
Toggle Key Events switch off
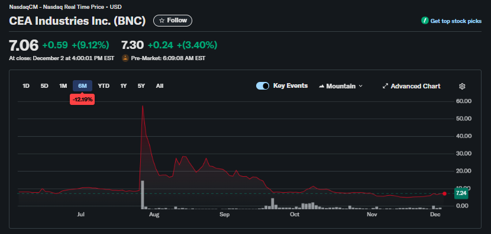(x=263, y=86)
